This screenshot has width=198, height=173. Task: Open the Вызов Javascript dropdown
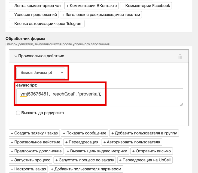(x=41, y=73)
